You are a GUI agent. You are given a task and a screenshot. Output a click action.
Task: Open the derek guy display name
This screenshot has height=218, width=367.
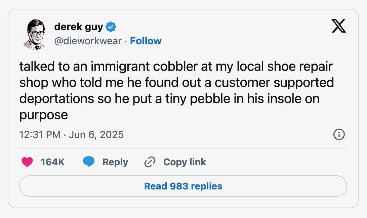(x=79, y=27)
